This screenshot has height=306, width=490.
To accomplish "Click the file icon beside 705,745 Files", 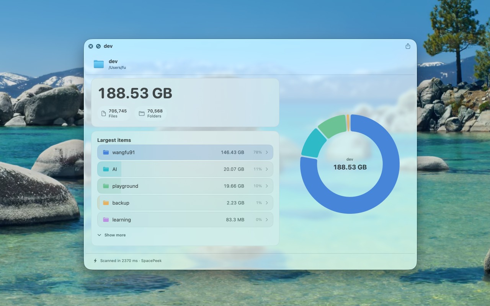I will click(x=103, y=114).
